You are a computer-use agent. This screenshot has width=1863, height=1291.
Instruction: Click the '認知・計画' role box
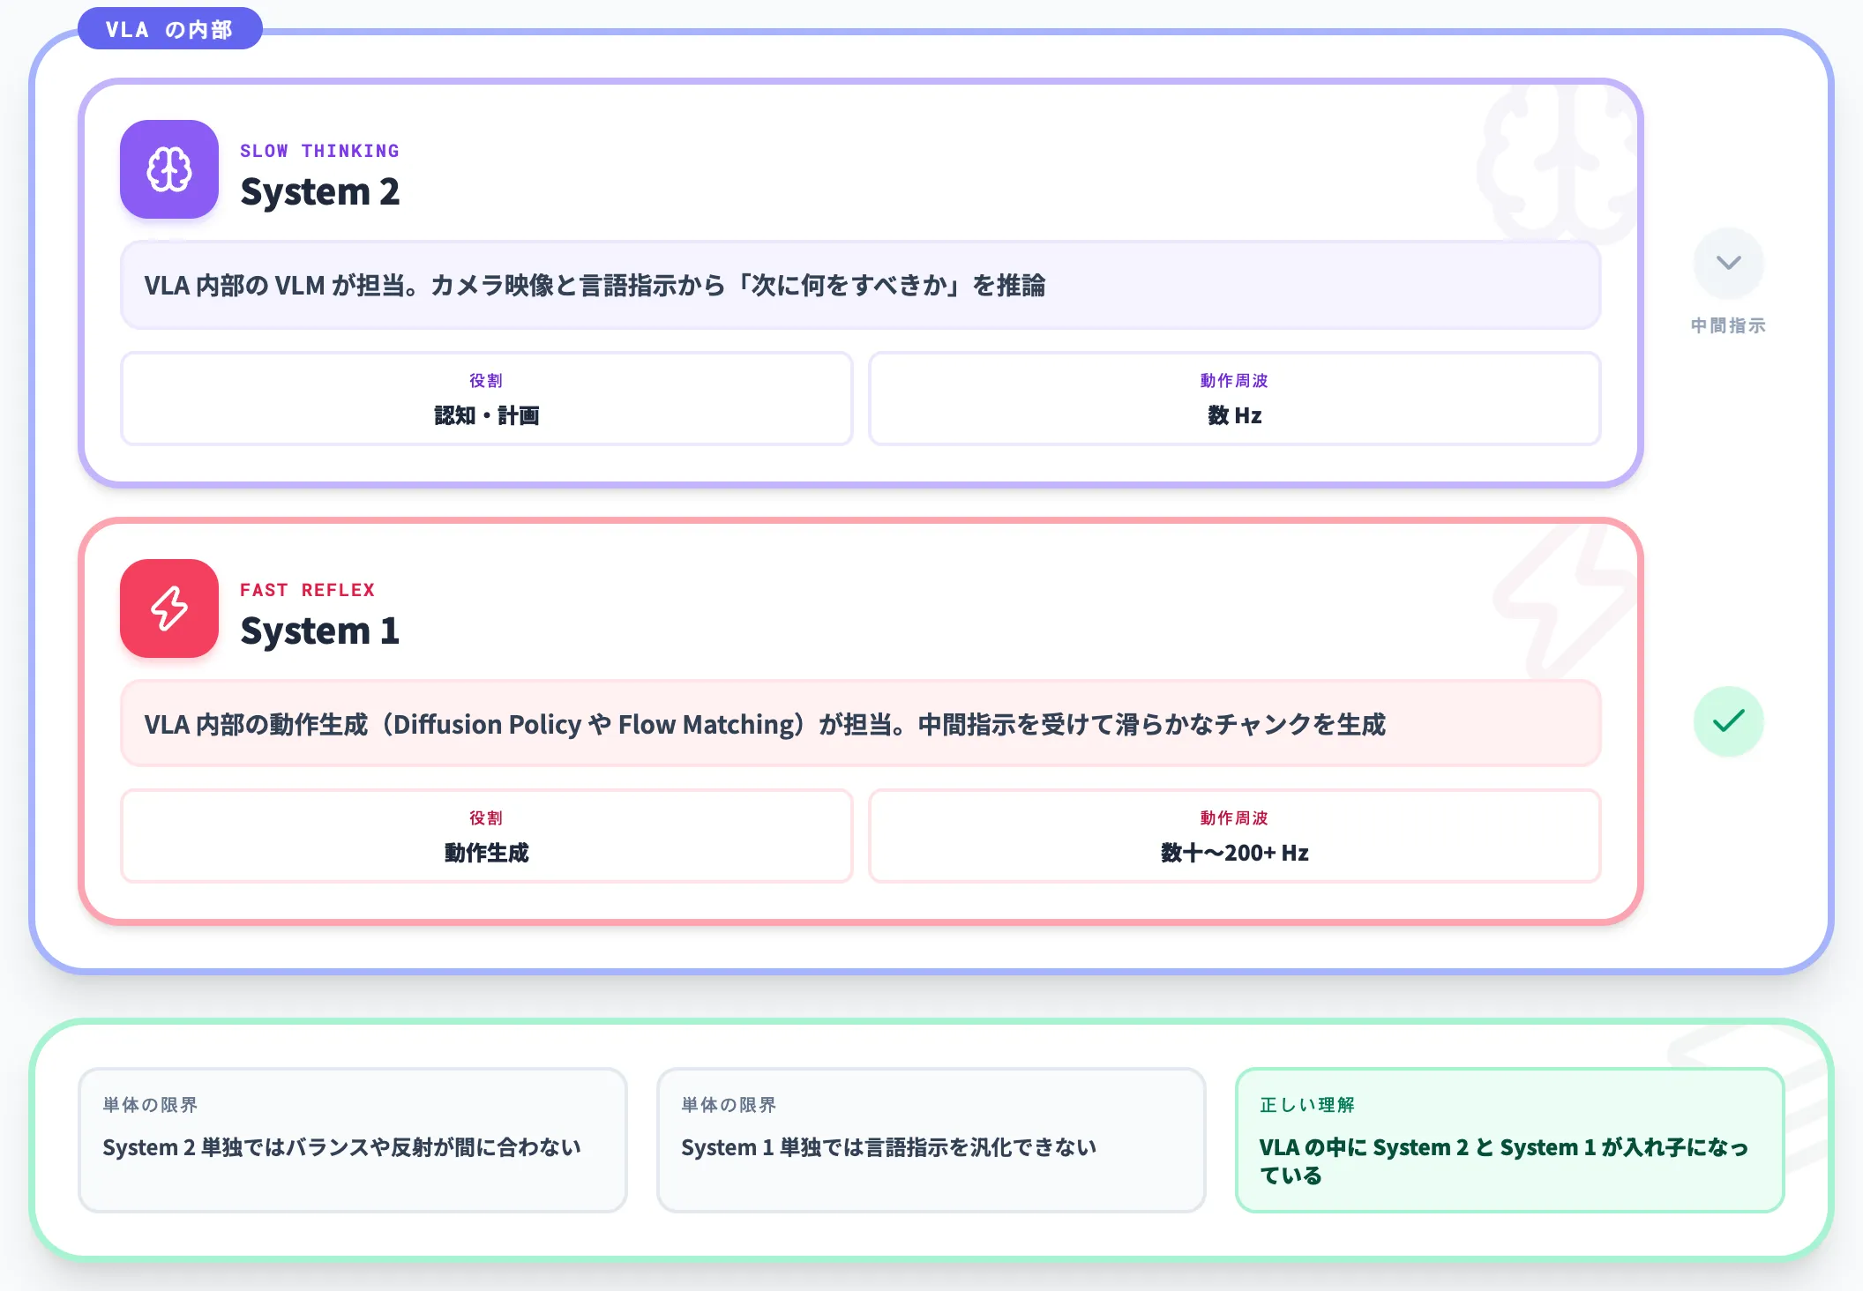[487, 399]
